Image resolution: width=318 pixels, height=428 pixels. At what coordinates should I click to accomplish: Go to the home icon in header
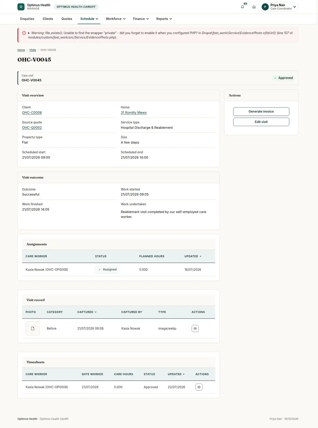(254, 7)
